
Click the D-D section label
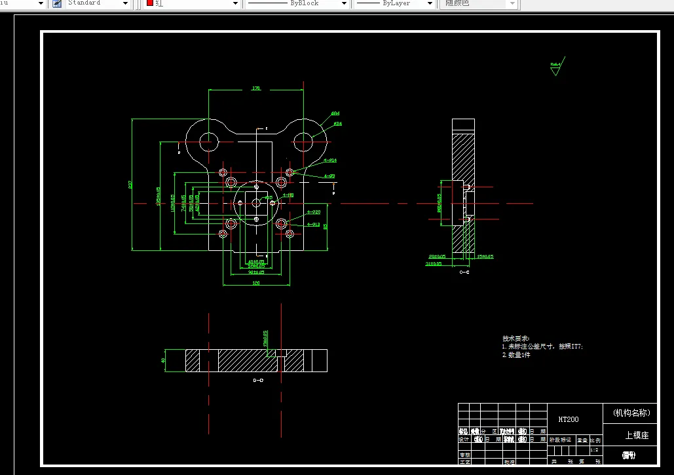(258, 381)
